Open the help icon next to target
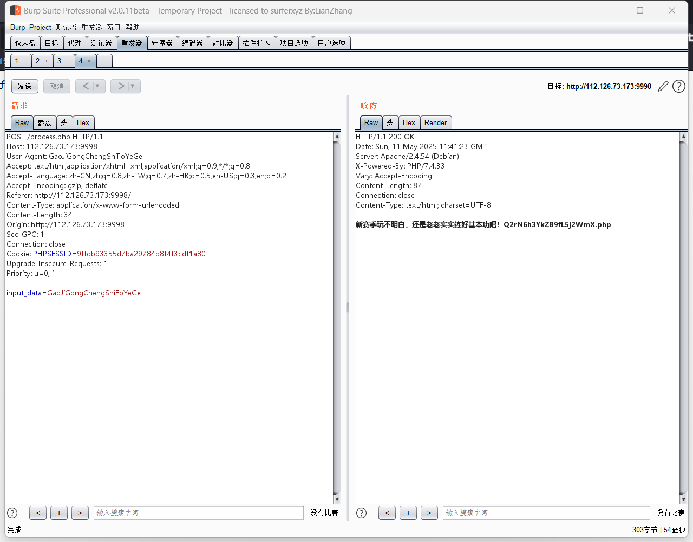Screen dimensions: 693x542 pos(679,86)
